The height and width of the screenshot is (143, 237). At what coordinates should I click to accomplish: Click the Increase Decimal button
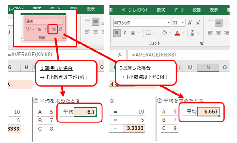(54, 29)
